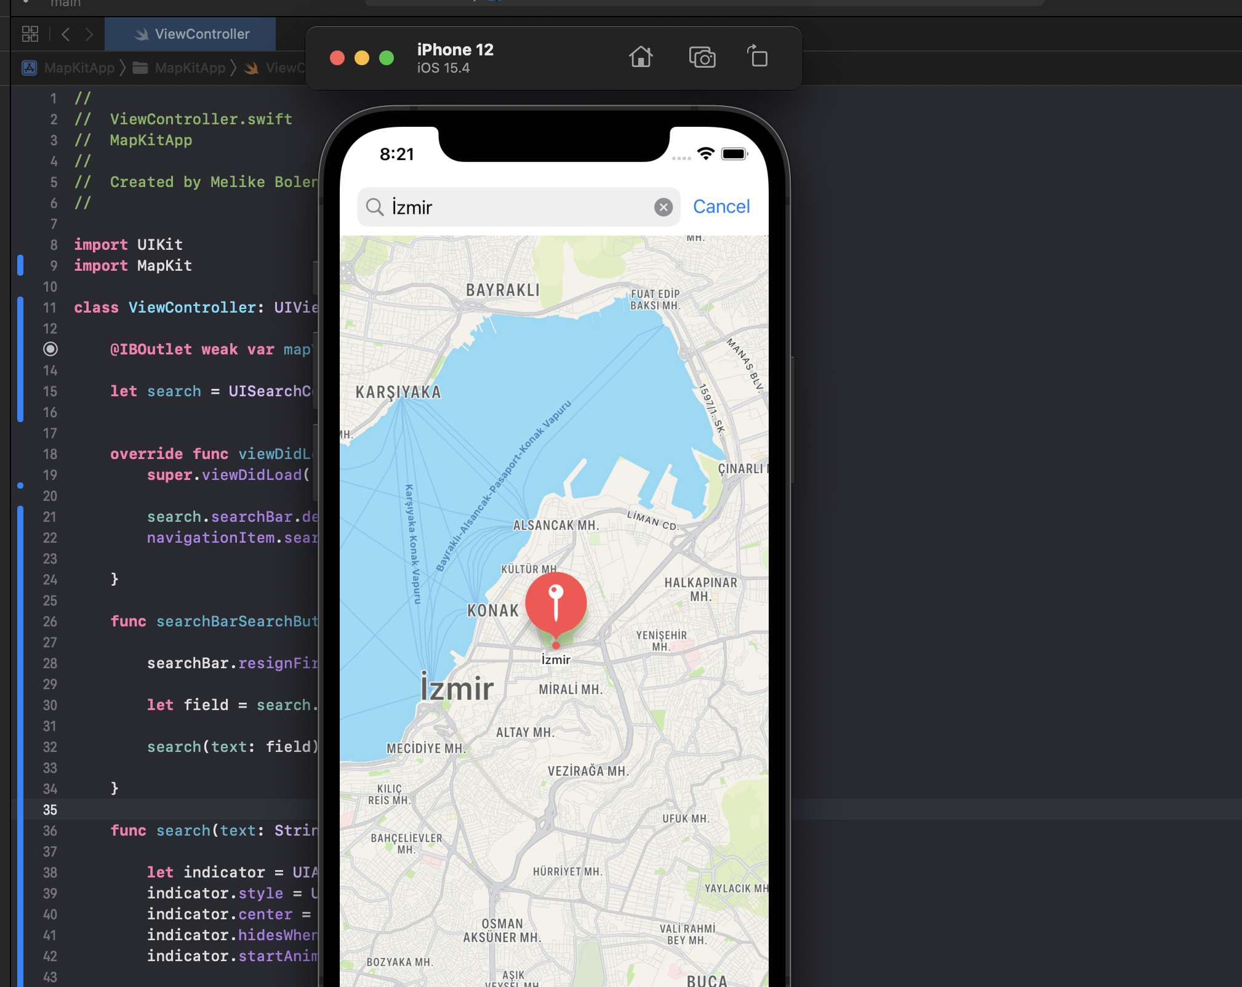Screen dimensions: 1242x987
Task: Clear the İzmir search text
Action: (663, 207)
